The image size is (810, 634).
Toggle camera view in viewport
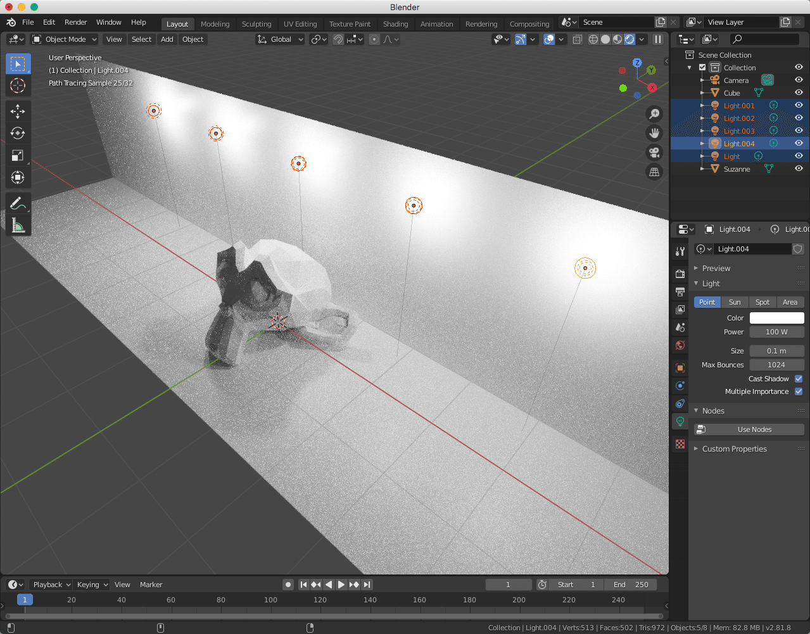pos(654,153)
